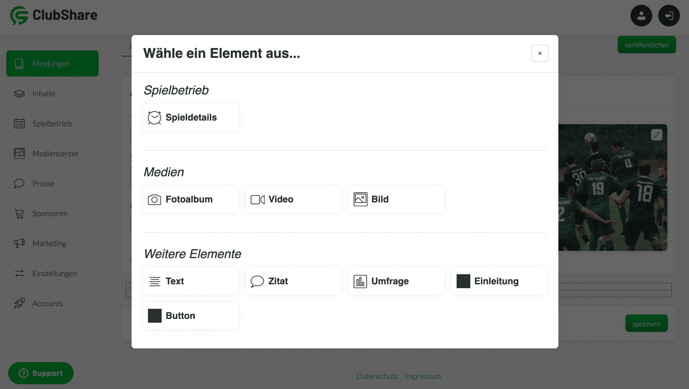Click the calendar icon beside Spielbetrieb

[19, 124]
